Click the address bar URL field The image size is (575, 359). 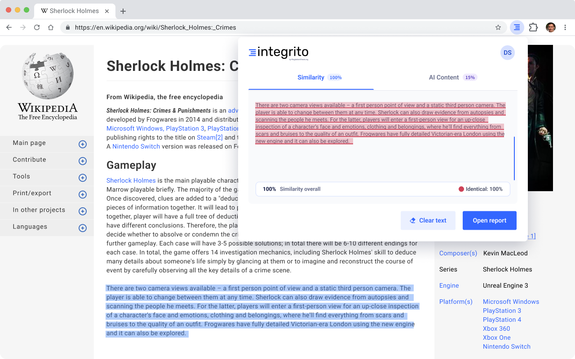279,27
